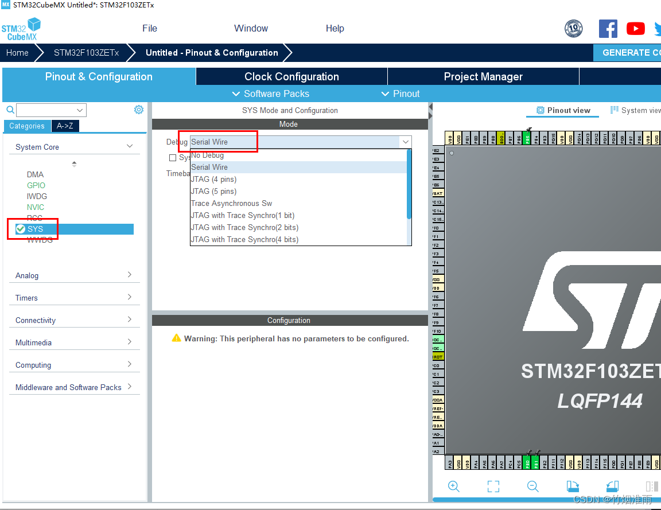This screenshot has width=661, height=510.
Task: Toggle the Sys checkbox under Debug
Action: [172, 158]
